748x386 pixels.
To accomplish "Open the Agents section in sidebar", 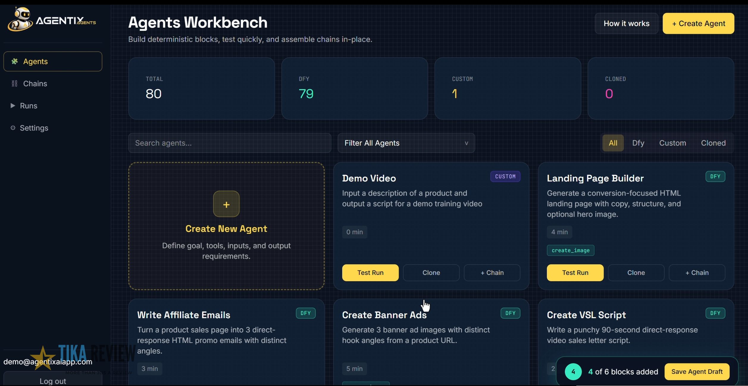I will pos(53,61).
